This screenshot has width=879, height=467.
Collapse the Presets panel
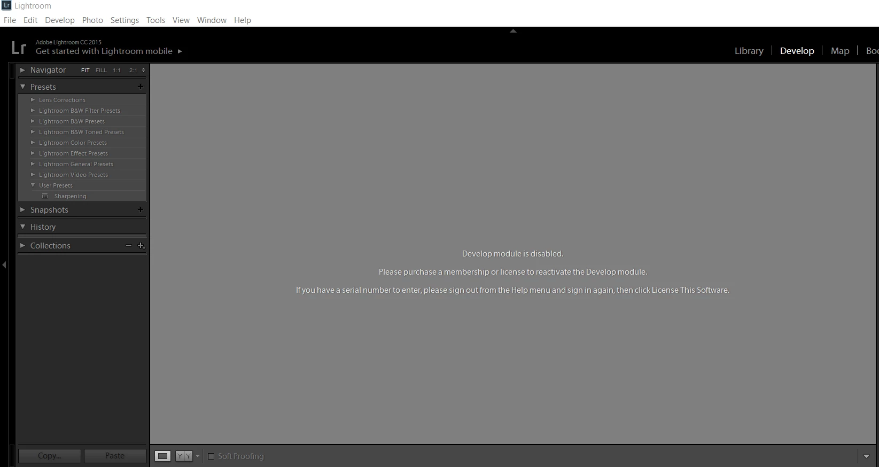pos(22,87)
